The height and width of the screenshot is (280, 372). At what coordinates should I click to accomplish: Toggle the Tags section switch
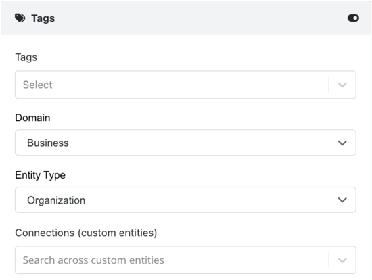(353, 18)
